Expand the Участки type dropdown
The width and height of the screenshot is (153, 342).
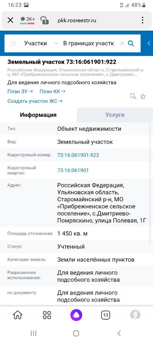click(x=41, y=43)
